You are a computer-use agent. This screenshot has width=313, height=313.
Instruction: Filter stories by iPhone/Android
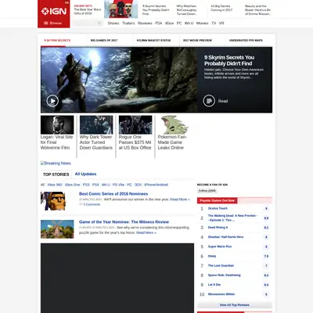(156, 185)
